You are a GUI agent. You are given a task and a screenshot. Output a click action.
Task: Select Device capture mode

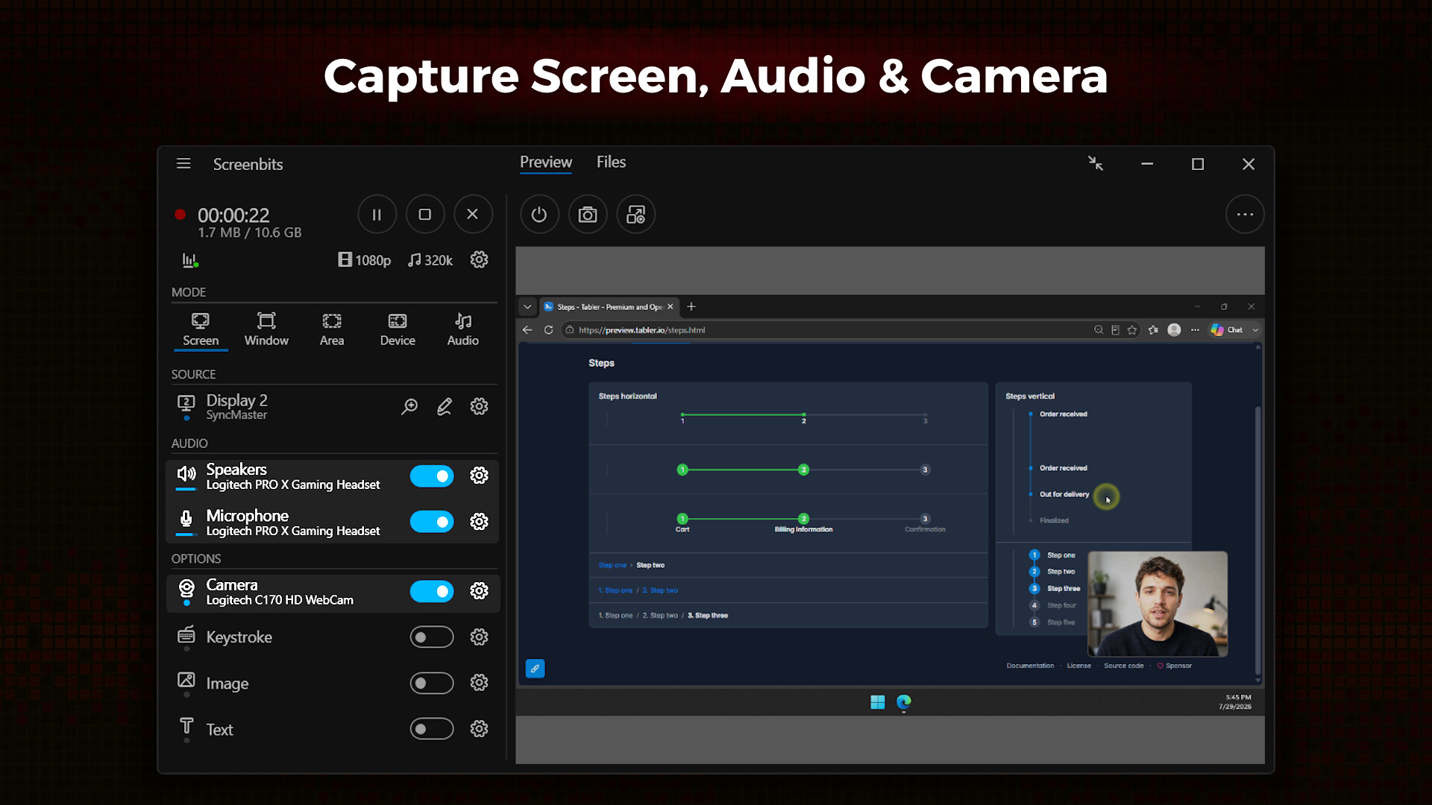pyautogui.click(x=398, y=329)
